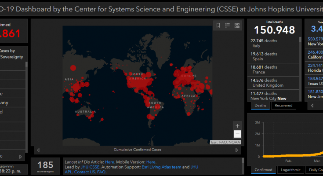
Task: Select the California tested row
Action: coord(314,55)
